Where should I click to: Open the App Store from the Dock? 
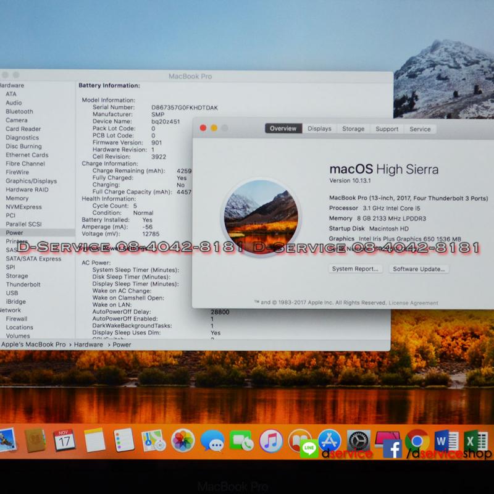click(x=330, y=440)
